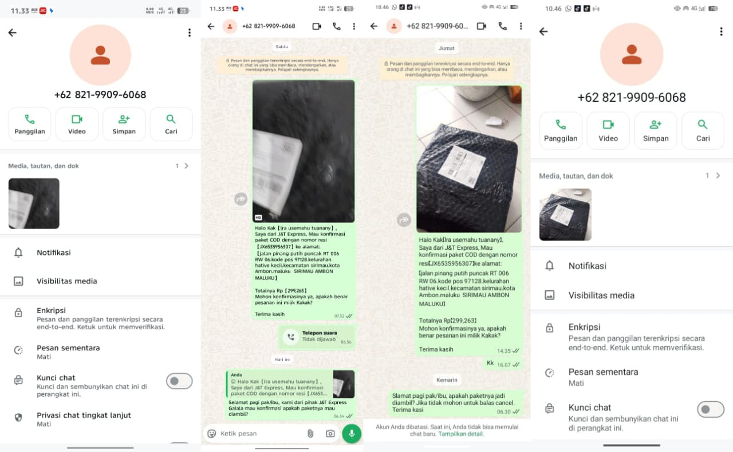Tap the contact avatar in the 11.33 chat header
This screenshot has height=452, width=733.
click(x=230, y=26)
